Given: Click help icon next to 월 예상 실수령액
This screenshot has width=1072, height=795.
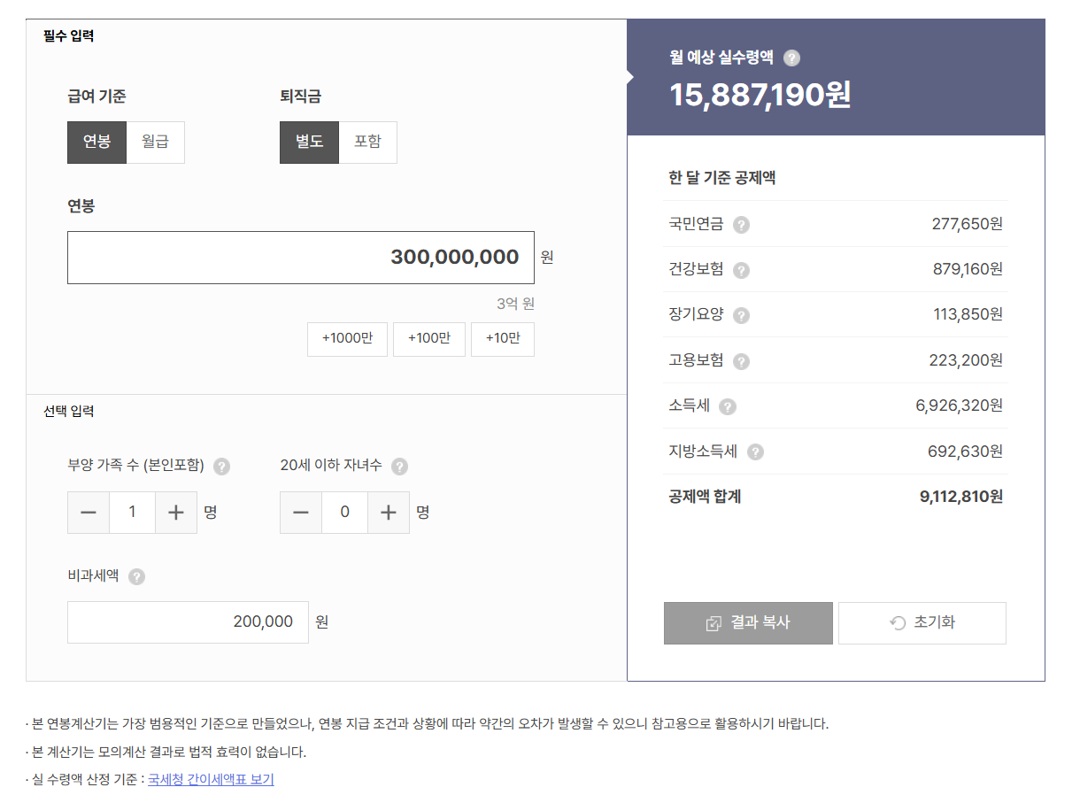Looking at the screenshot, I should click(792, 58).
